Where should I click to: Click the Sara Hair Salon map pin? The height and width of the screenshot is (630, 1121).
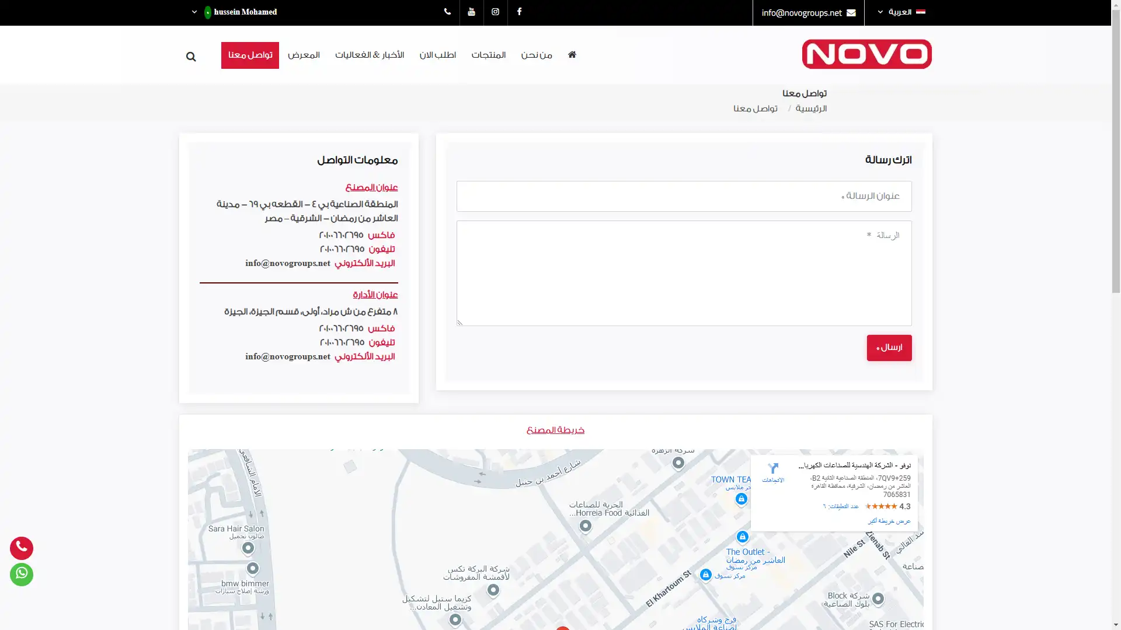[248, 548]
